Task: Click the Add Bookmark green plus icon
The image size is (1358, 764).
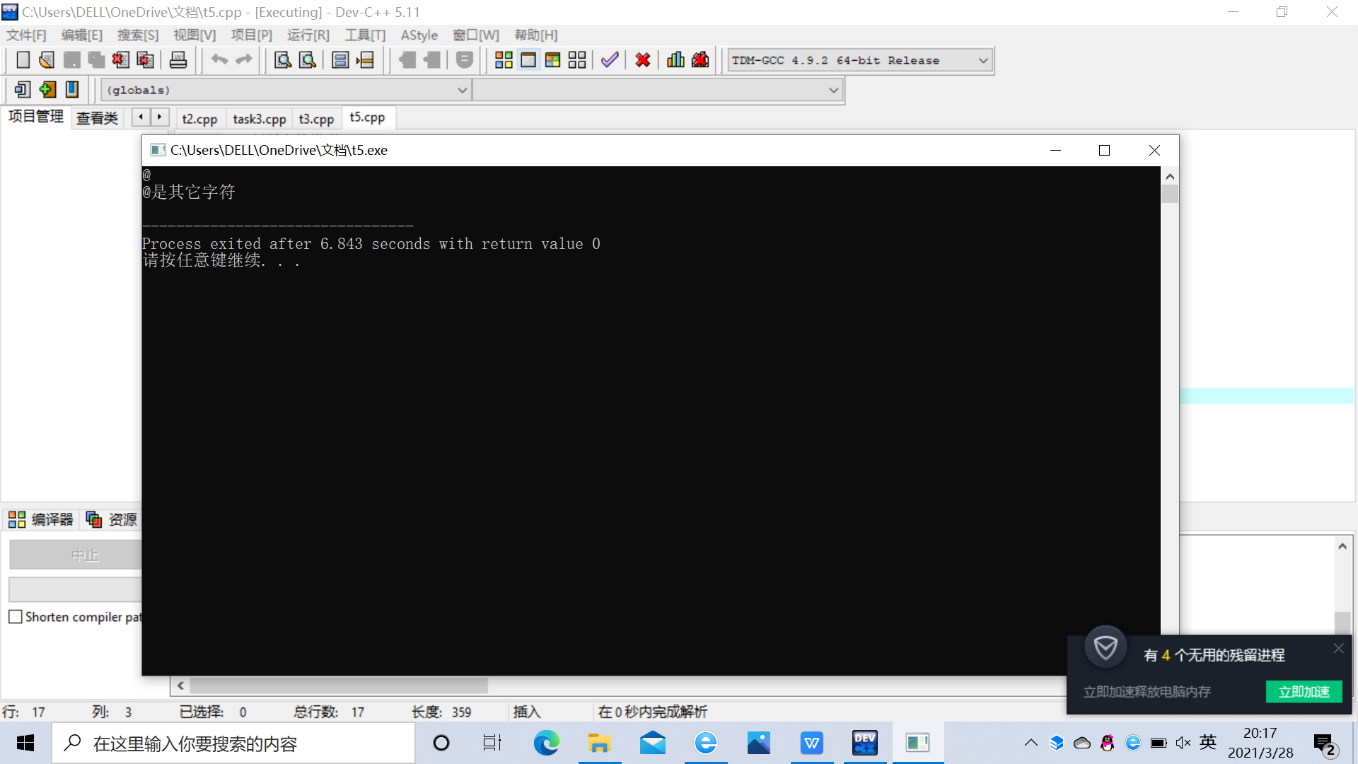Action: click(x=47, y=90)
